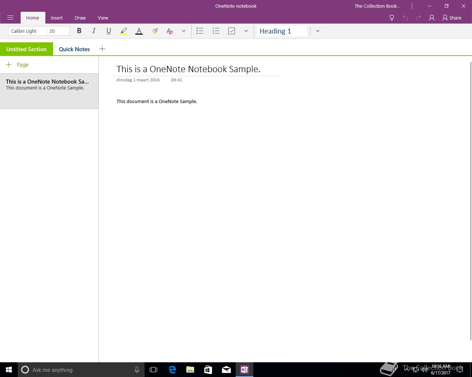The height and width of the screenshot is (377, 472).
Task: Open the Windows Start menu
Action: pyautogui.click(x=9, y=370)
